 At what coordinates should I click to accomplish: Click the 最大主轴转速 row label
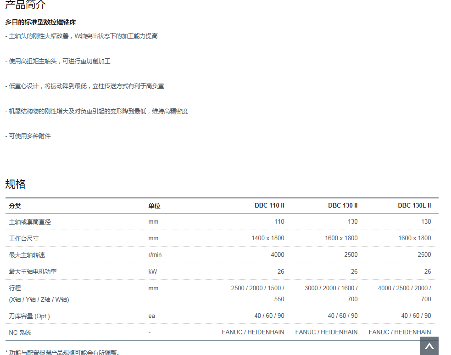coord(27,255)
